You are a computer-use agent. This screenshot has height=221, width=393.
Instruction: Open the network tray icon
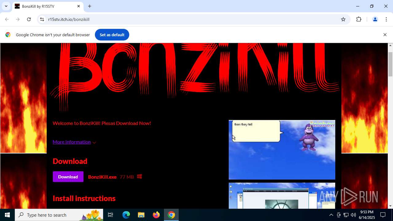click(346, 215)
